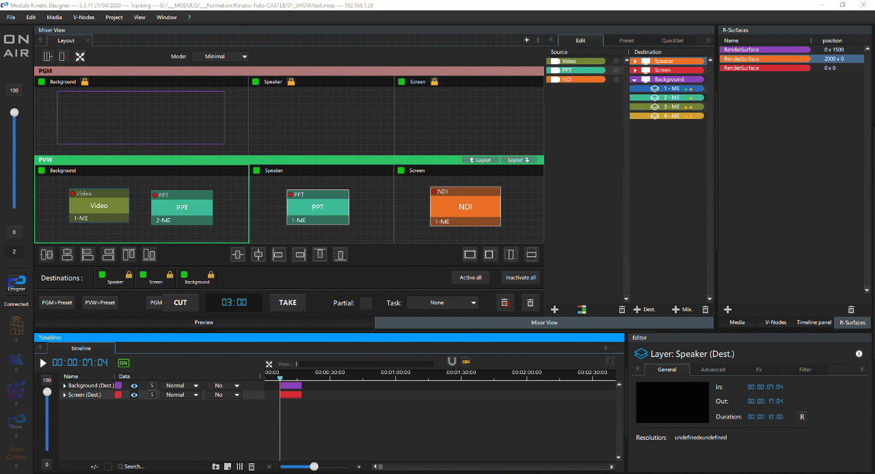Click the Designer mode icon in sidebar
875x474 pixels.
(x=16, y=282)
